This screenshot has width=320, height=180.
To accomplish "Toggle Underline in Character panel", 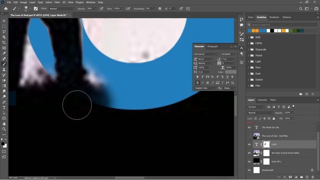I will tap(227, 77).
